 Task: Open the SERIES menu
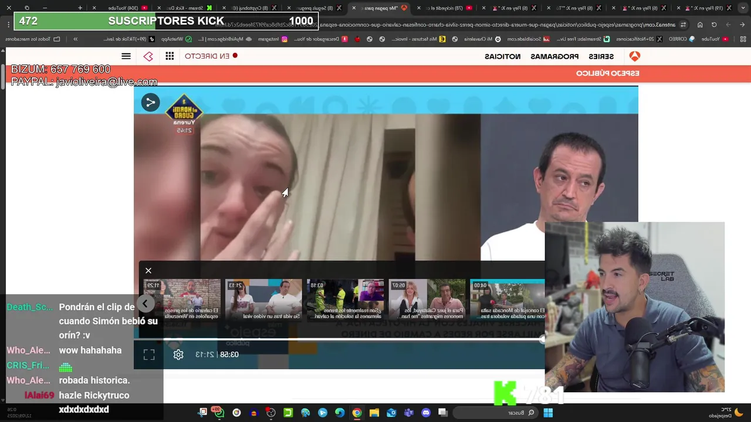click(601, 56)
